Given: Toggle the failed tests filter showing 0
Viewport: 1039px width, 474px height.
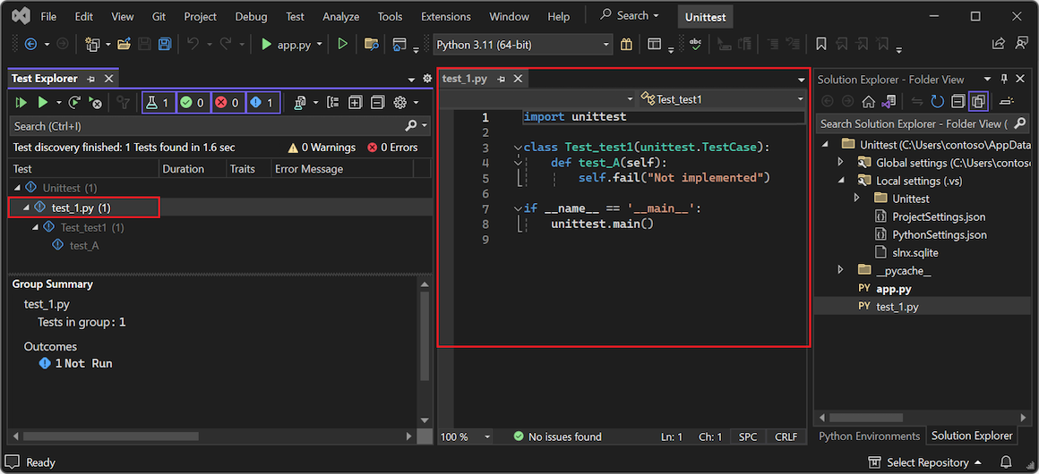Looking at the screenshot, I should (228, 103).
